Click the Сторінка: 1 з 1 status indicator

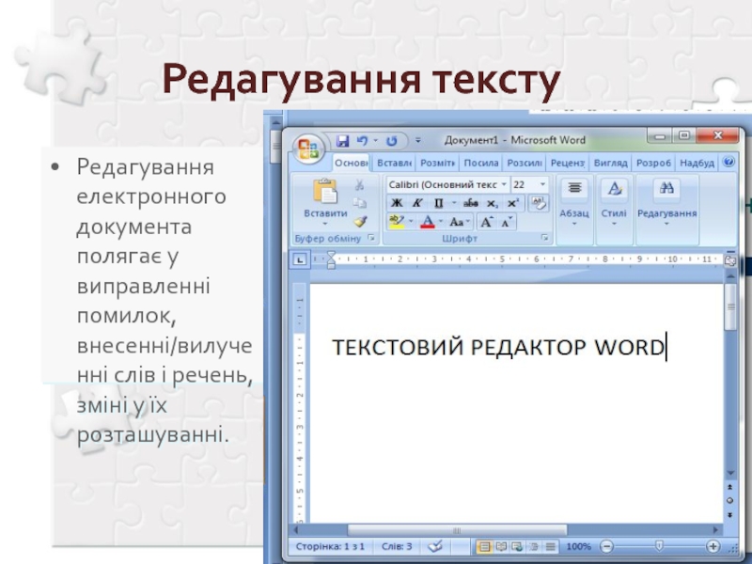330,546
